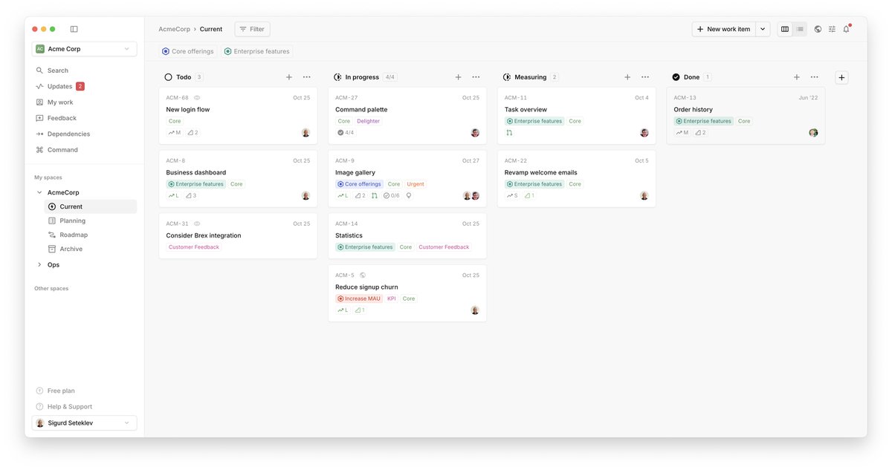Click the M effort estimate on New login flow
892x470 pixels.
[175, 133]
